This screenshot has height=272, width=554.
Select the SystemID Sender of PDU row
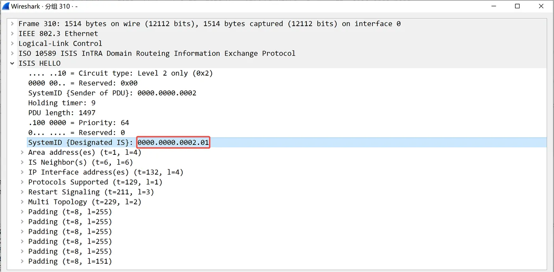[112, 93]
